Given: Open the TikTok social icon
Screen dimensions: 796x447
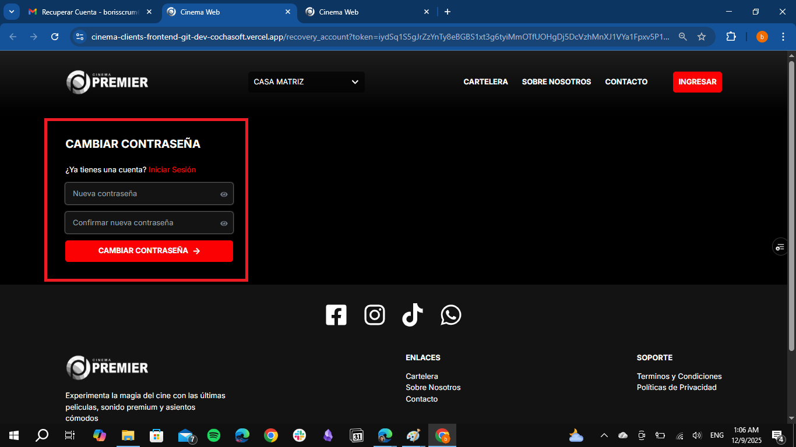Looking at the screenshot, I should [413, 315].
